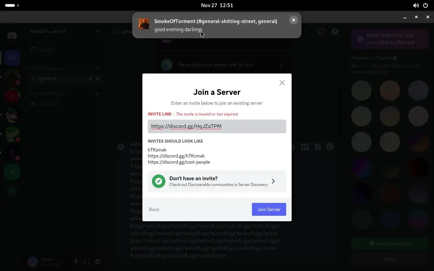Open the clock showing Nov 27 12:51
Screen dimensions: 434x271
[x=217, y=5]
